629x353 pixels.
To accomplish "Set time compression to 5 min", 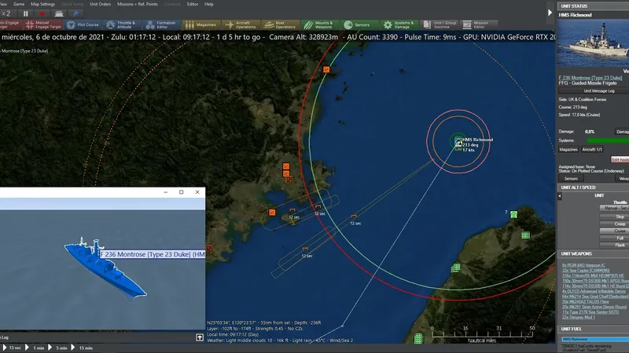I will (x=61, y=348).
